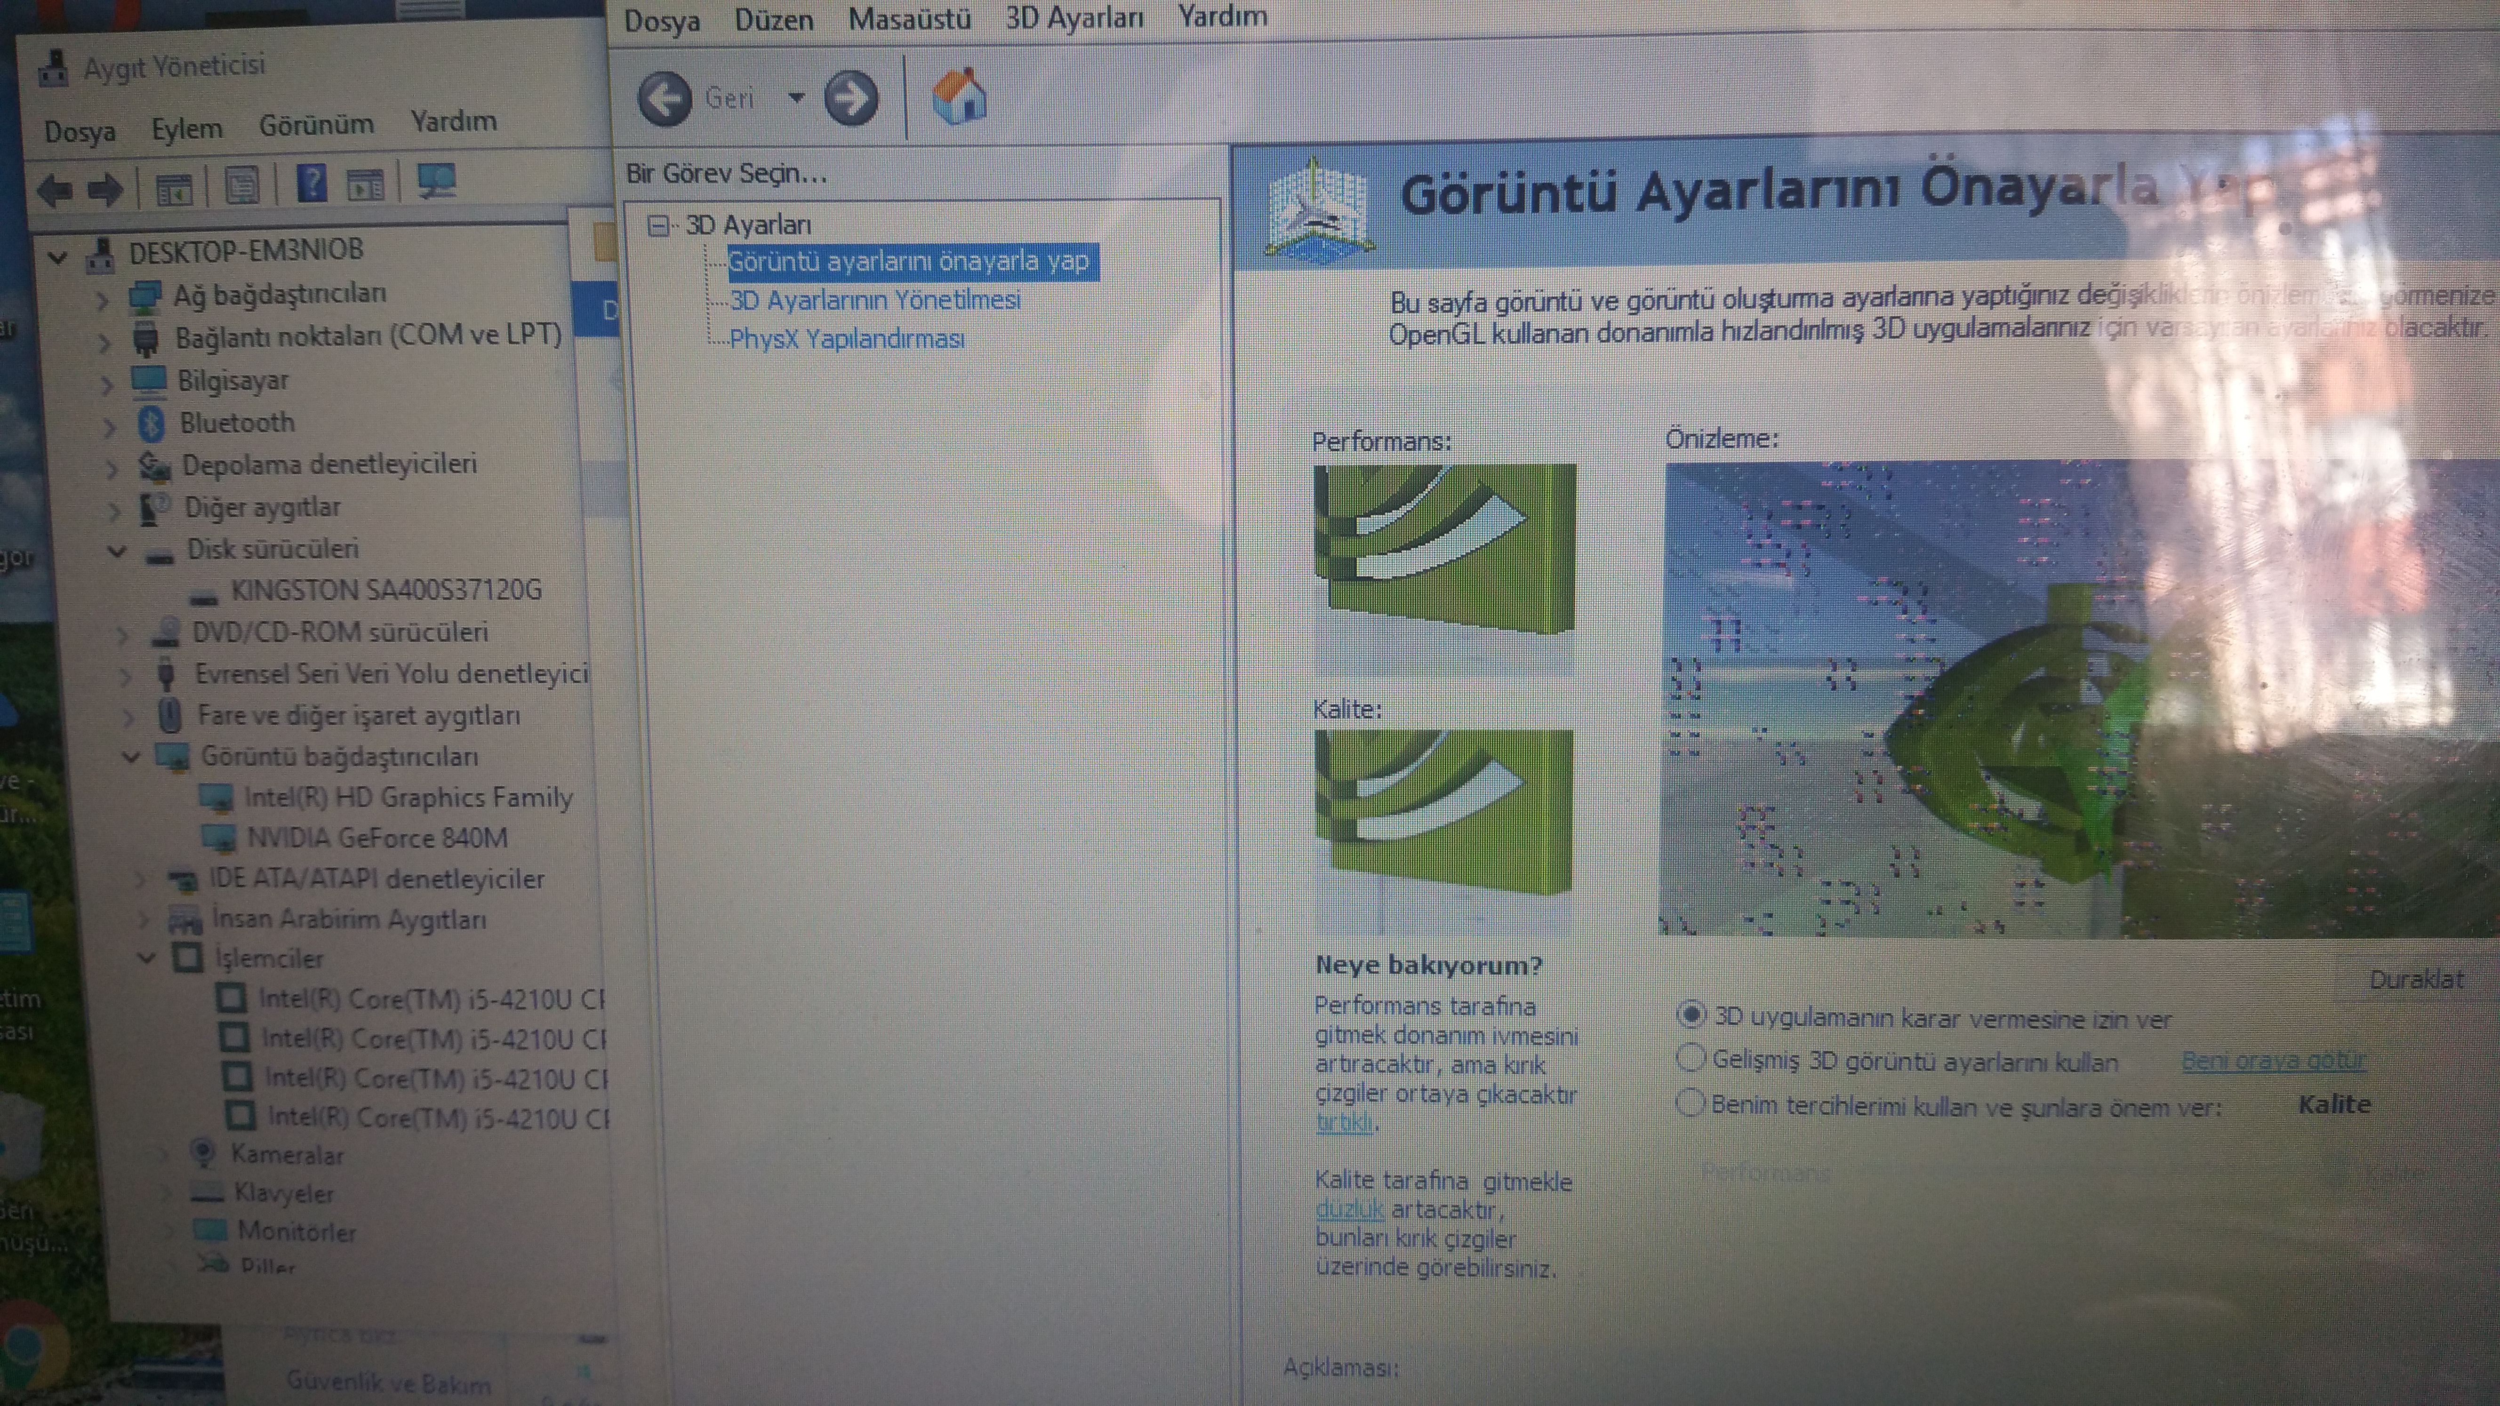Select '3D Ayarlarının Yönetilmesi' task
Viewport: 2500px width, 1406px height.
click(874, 300)
